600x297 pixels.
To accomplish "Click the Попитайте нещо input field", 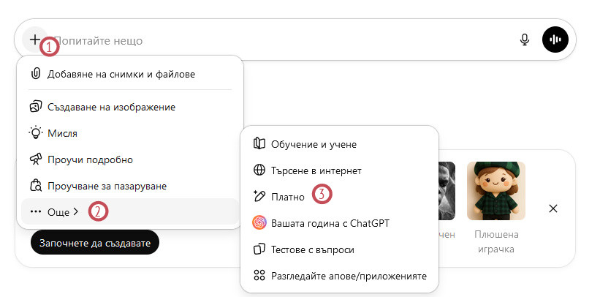I will click(278, 40).
